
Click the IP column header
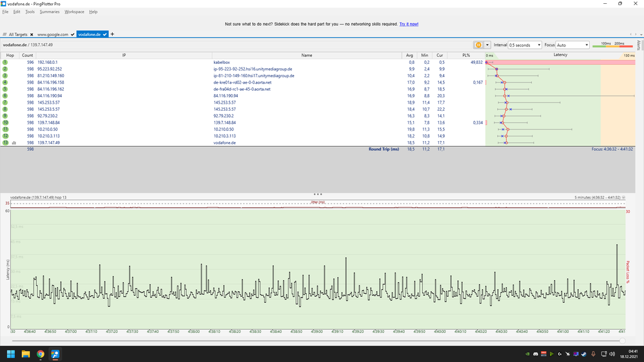[x=124, y=55]
